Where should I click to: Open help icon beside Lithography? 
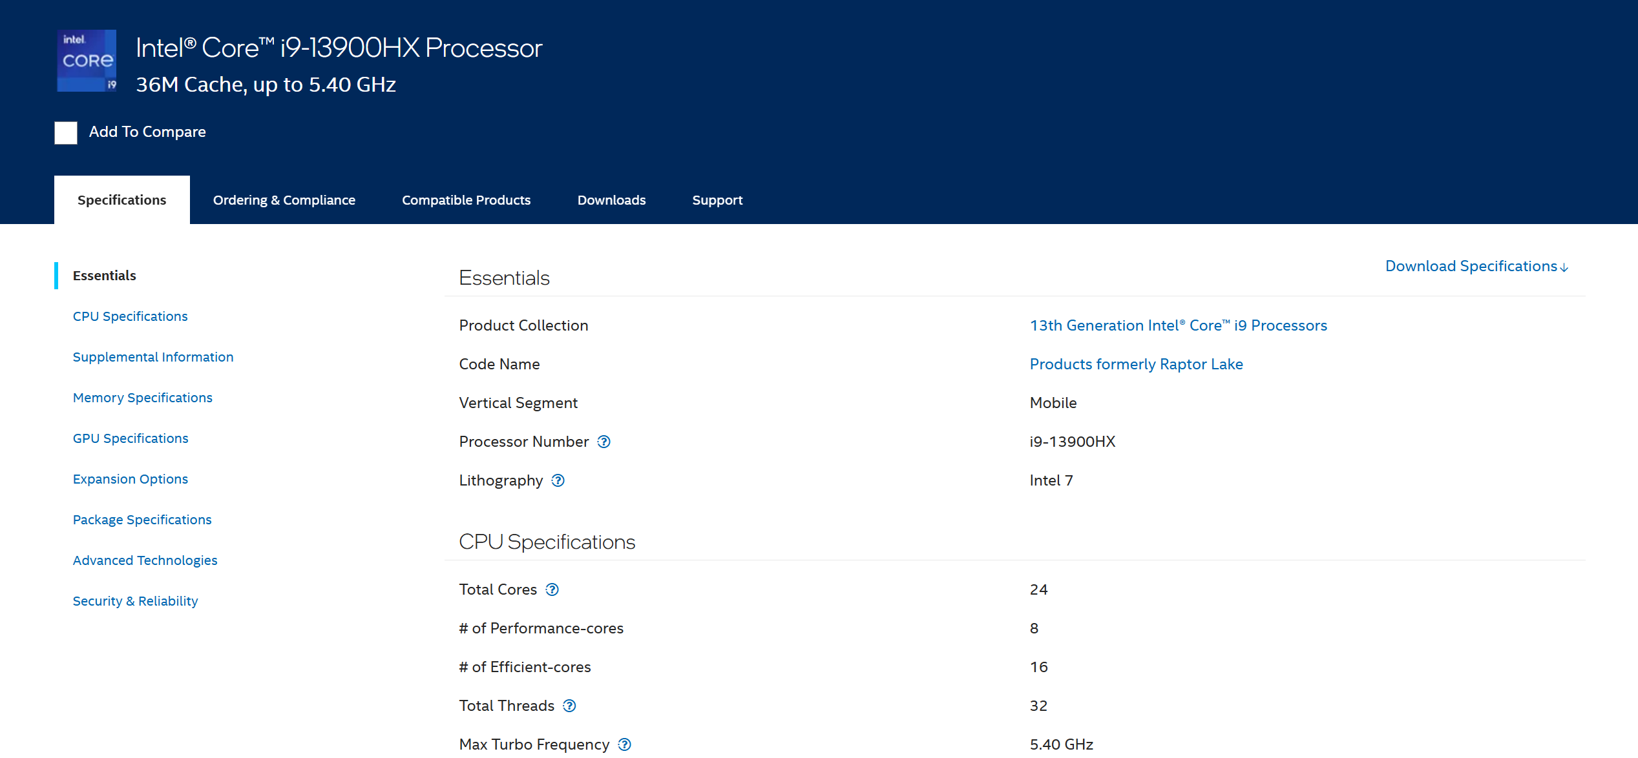point(558,480)
